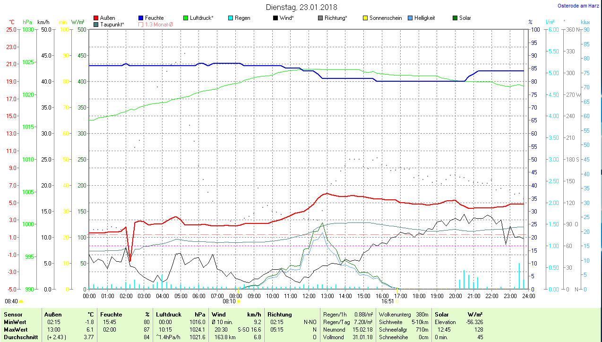Click the Vollmond date 31.01.18
This screenshot has height=342, width=602.
[x=362, y=337]
